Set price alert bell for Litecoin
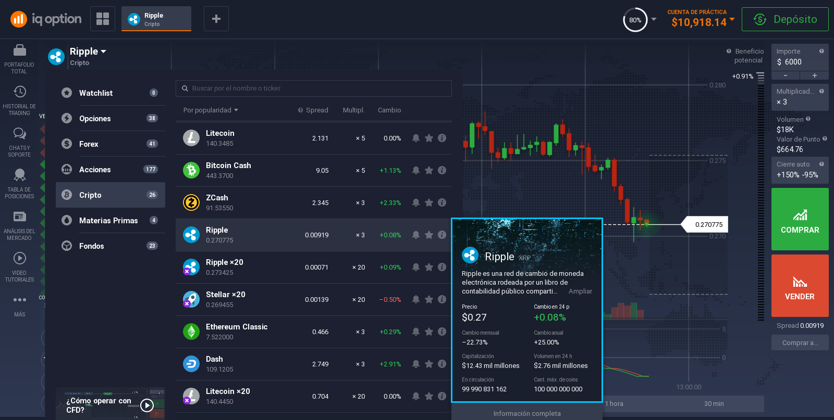The width and height of the screenshot is (834, 420). 416,138
